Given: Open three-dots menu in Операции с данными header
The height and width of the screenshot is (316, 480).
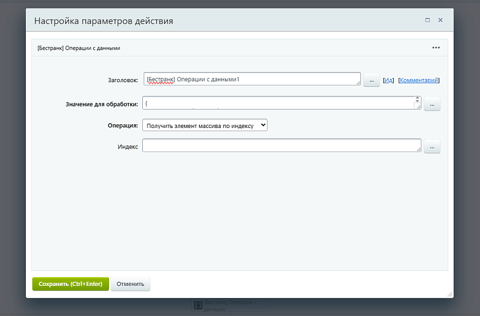Looking at the screenshot, I should pyautogui.click(x=436, y=47).
